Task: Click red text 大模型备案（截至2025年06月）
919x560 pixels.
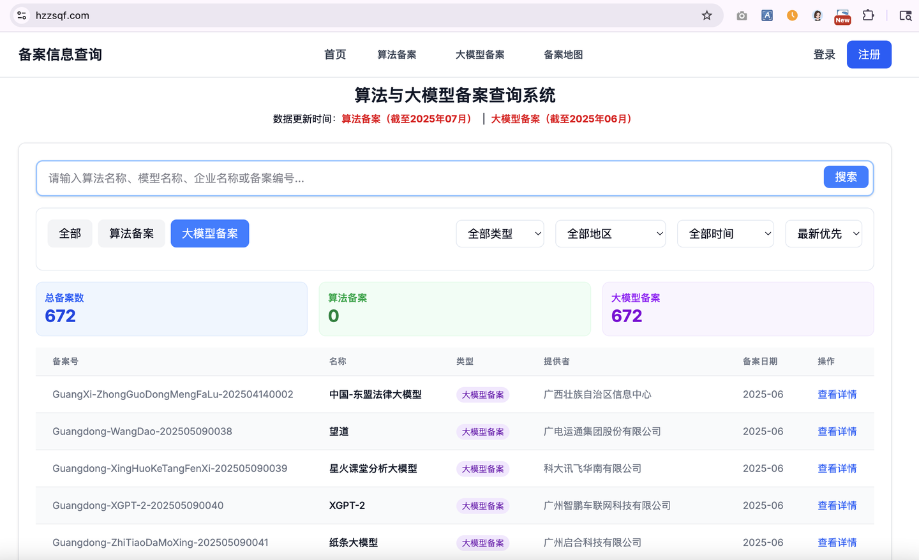Action: 564,119
